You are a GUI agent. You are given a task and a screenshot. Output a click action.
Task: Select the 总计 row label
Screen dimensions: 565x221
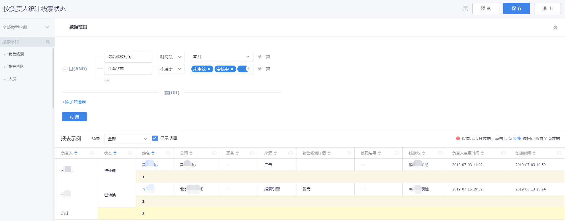pyautogui.click(x=65, y=213)
